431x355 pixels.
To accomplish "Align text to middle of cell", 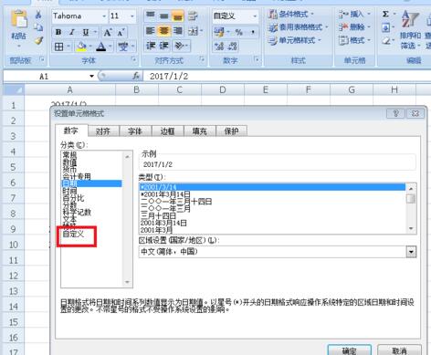I will [x=164, y=16].
